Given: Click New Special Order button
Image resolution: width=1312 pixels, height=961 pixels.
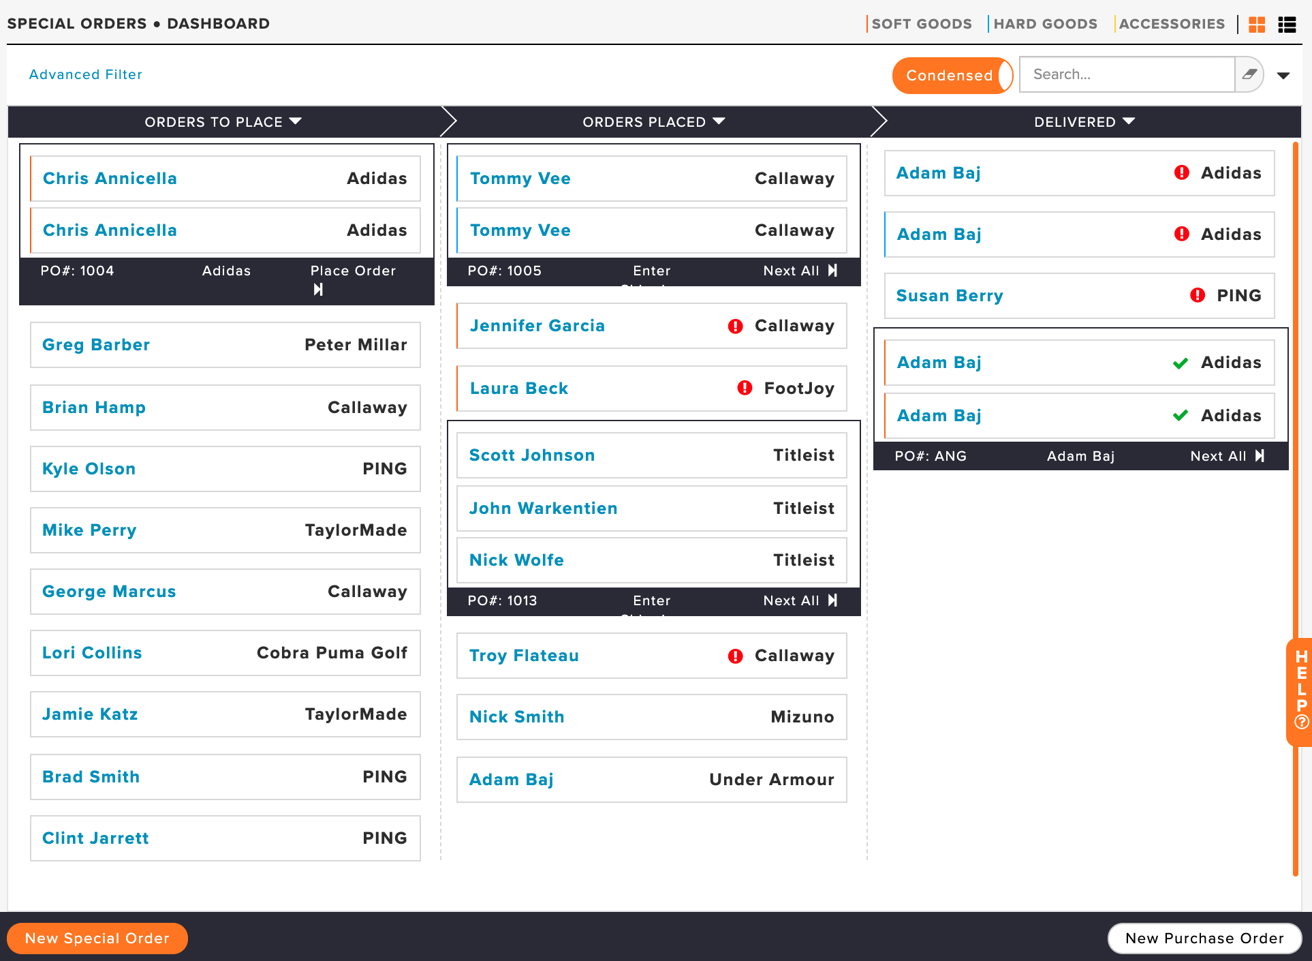Looking at the screenshot, I should (97, 939).
